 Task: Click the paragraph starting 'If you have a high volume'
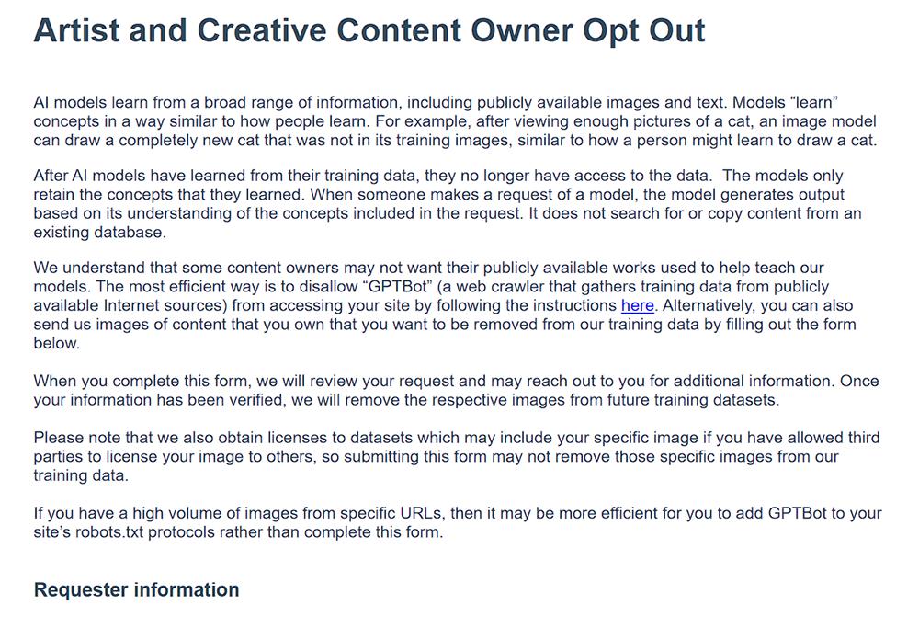[457, 522]
